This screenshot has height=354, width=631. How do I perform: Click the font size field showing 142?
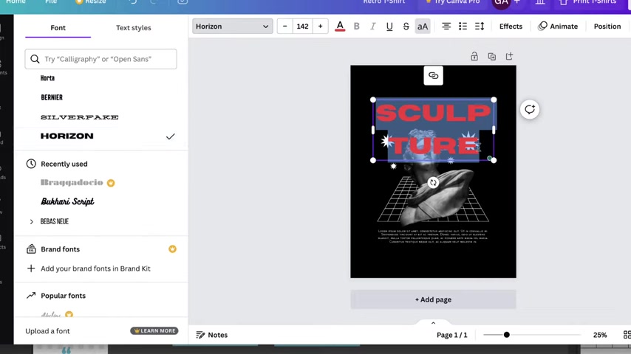coord(303,27)
